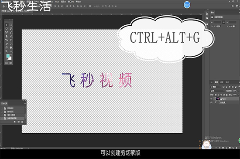Hide the top image layer via eye icon

coord(212,99)
